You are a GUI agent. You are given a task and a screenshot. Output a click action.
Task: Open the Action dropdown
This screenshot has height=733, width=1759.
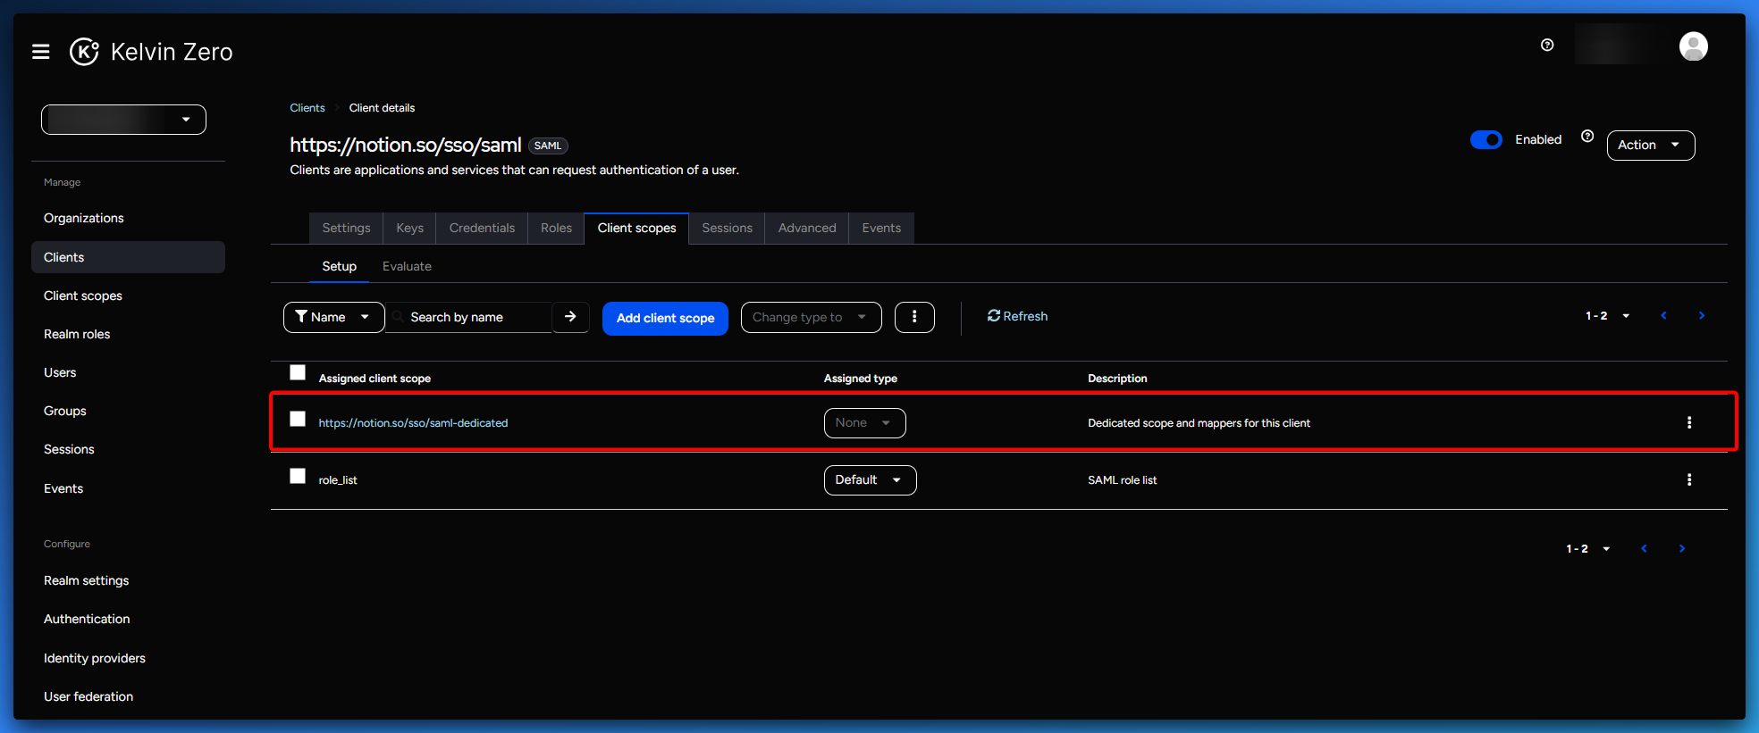pos(1650,145)
